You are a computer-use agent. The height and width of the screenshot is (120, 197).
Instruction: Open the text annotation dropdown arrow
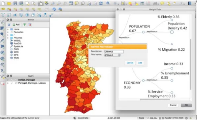point(184,4)
